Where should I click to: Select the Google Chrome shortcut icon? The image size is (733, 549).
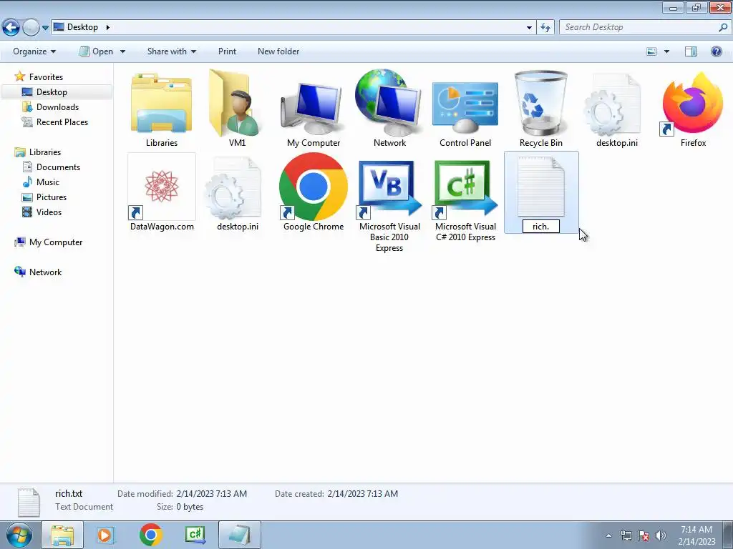[x=314, y=187]
